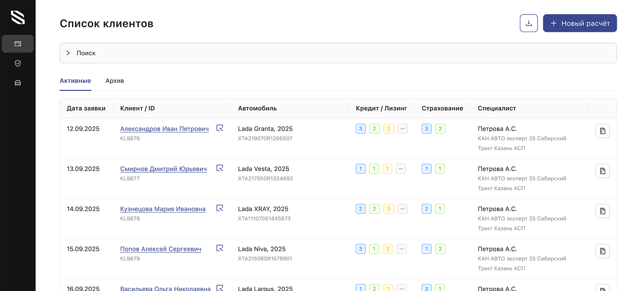Open client Александров Иван Петрович link
The image size is (641, 291).
[164, 129]
